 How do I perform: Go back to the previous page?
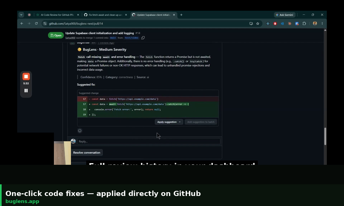(22, 24)
